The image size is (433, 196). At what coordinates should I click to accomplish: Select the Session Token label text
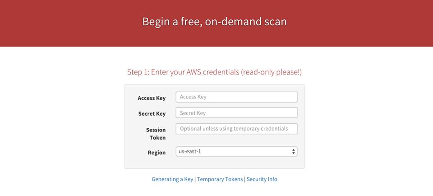pyautogui.click(x=155, y=130)
